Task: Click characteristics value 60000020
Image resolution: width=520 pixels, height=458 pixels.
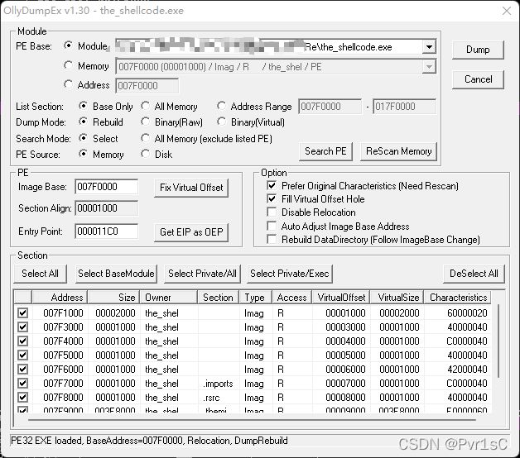Action: [x=467, y=313]
